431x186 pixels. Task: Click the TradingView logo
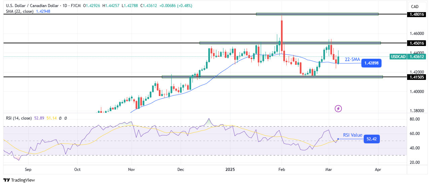click(x=19, y=180)
